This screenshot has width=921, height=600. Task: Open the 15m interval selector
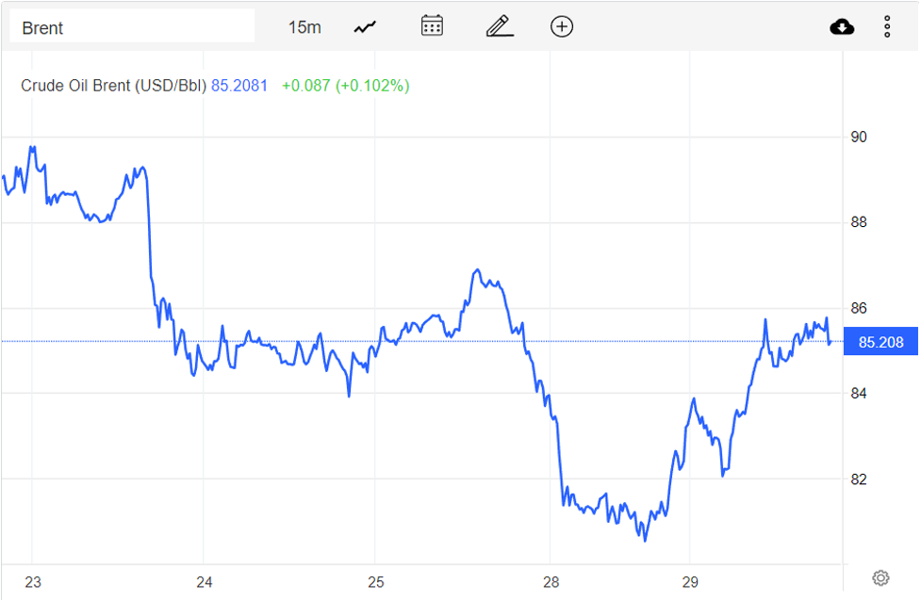point(304,27)
